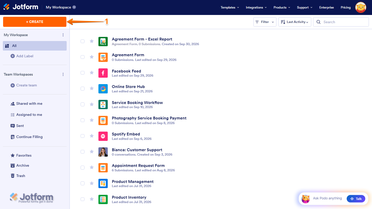Focus the Search input field
The height and width of the screenshot is (209, 372).
point(341,22)
